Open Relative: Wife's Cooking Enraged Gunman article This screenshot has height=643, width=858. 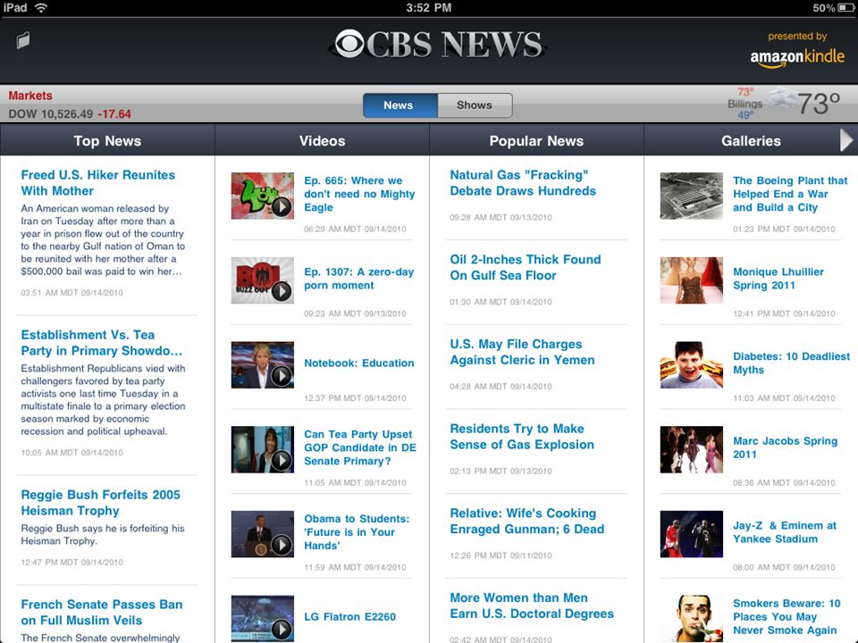click(527, 521)
